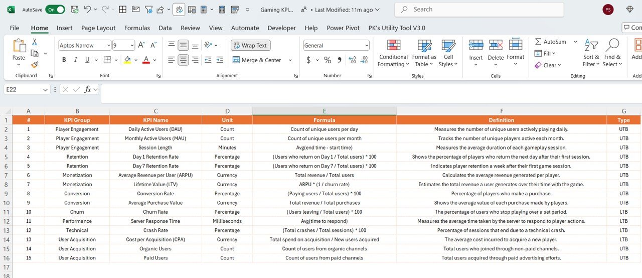Click Increase Indent icon
This screenshot has height=278, width=642.
pos(220,60)
